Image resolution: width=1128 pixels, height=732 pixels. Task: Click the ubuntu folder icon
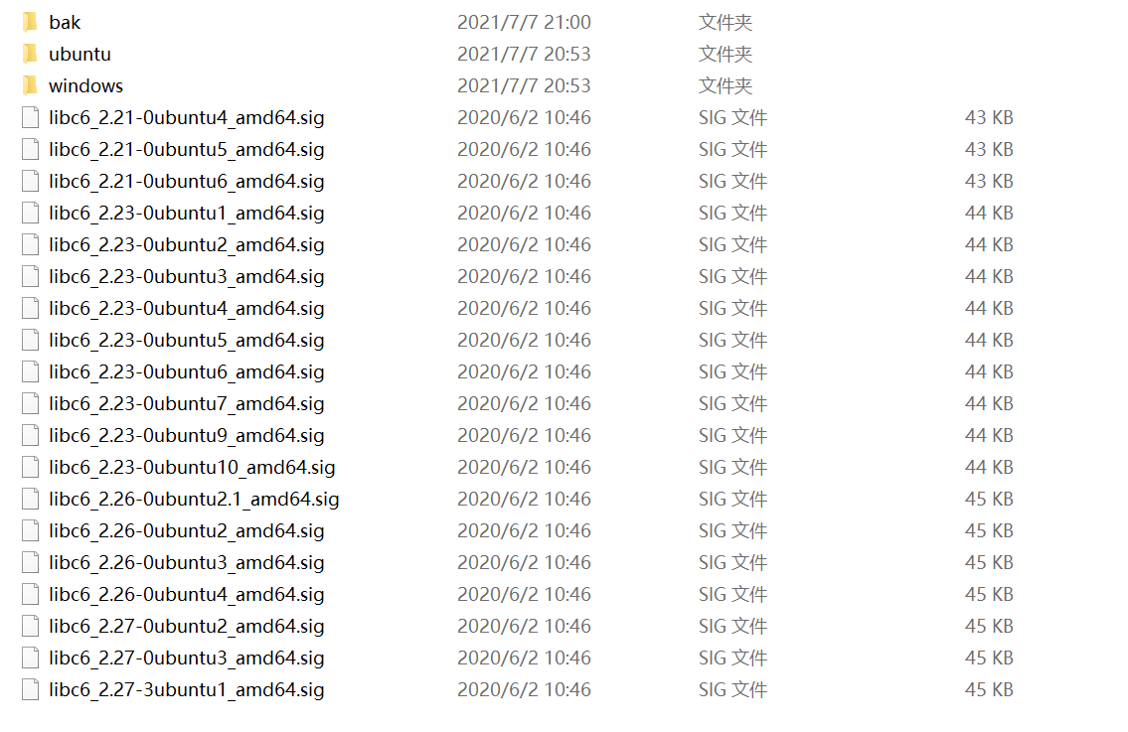click(x=30, y=54)
